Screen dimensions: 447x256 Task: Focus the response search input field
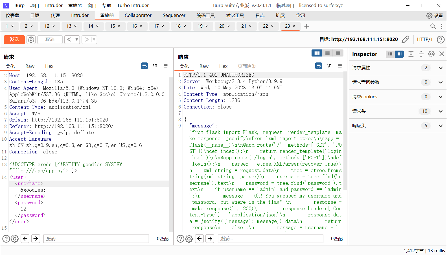point(270,239)
